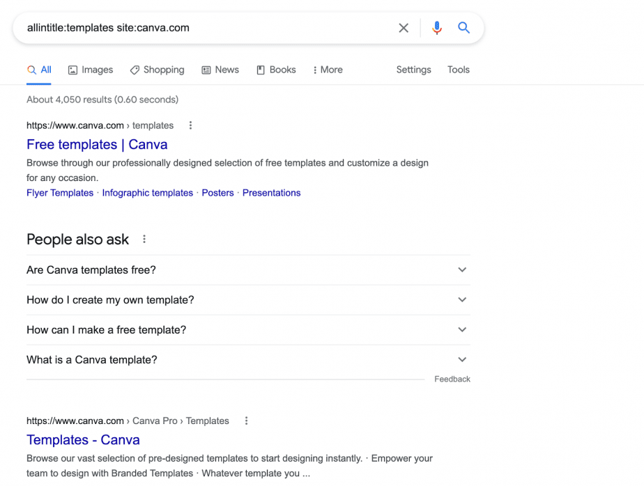
Task: Expand 'How do I create my own template?'
Action: click(x=249, y=300)
